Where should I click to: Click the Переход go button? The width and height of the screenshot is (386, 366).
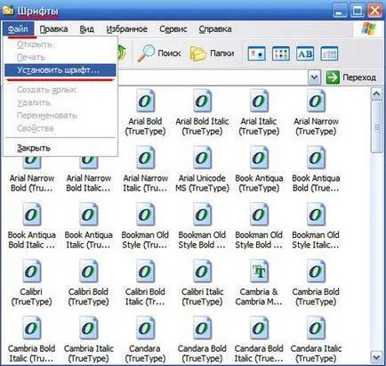point(351,77)
